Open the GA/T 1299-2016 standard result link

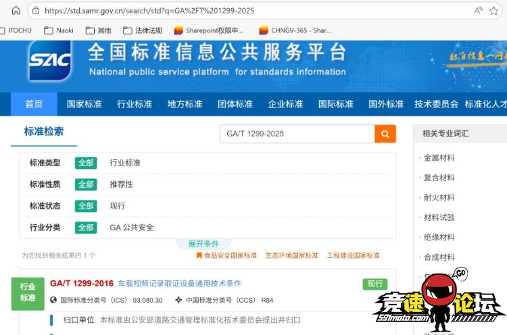[x=82, y=283]
